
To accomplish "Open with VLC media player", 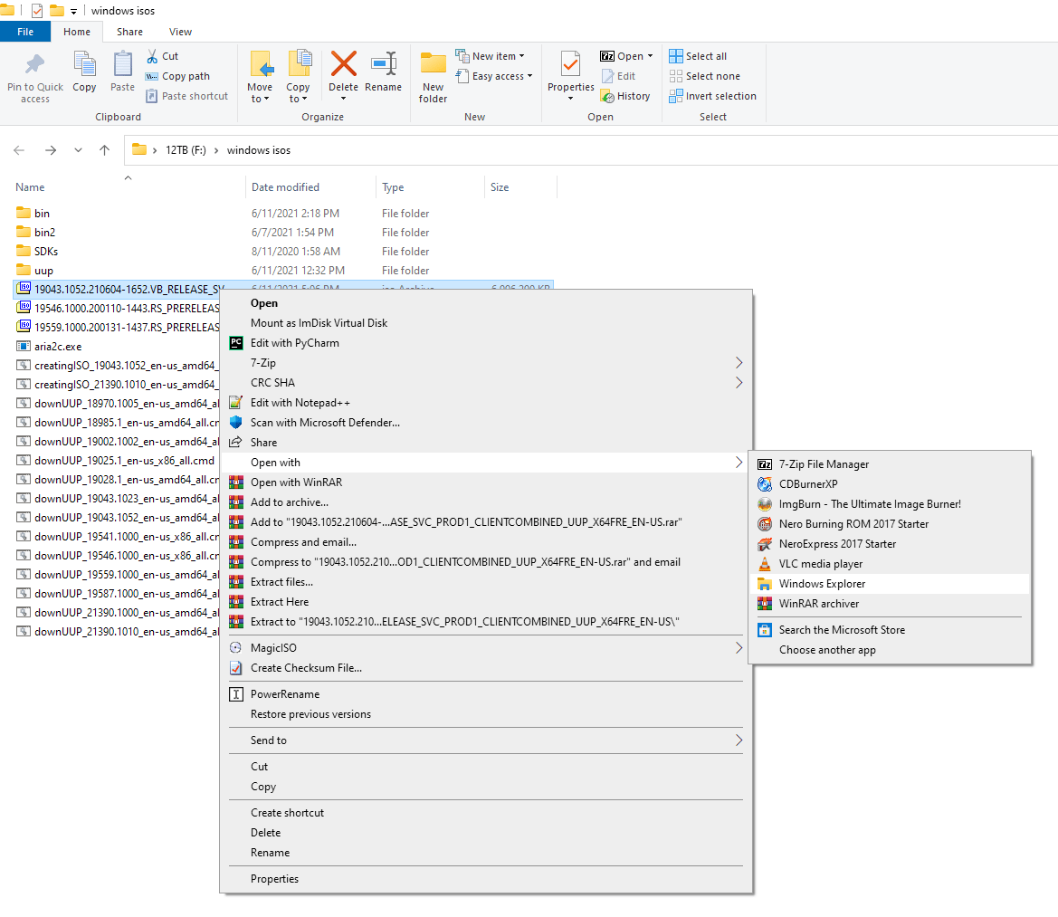I will pos(820,564).
